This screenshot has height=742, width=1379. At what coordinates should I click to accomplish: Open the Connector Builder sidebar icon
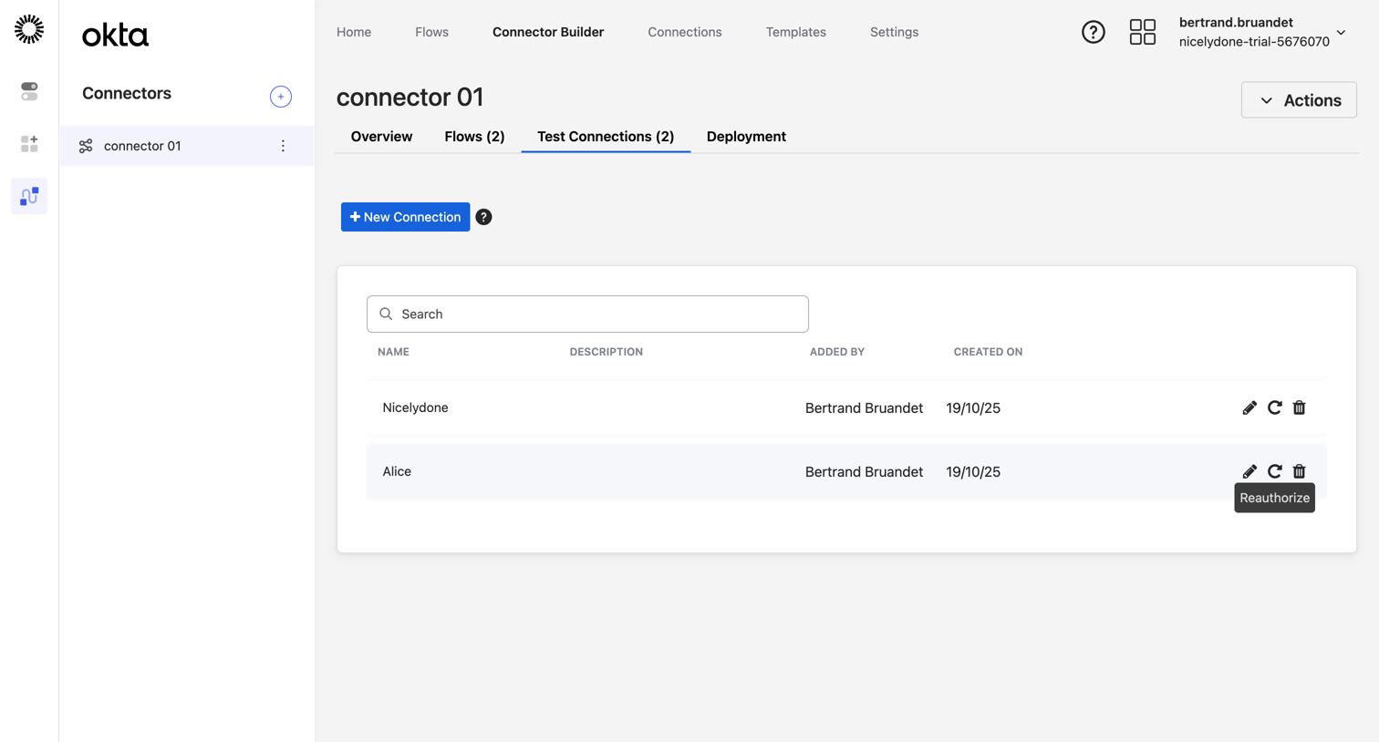point(29,196)
